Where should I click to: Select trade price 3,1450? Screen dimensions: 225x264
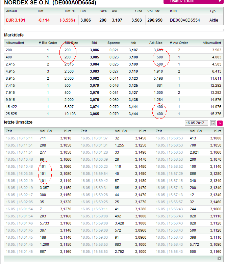point(141,138)
